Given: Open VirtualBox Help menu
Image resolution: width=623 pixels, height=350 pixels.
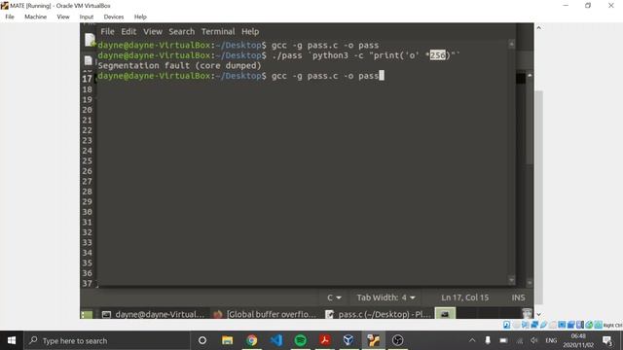Looking at the screenshot, I should (140, 17).
